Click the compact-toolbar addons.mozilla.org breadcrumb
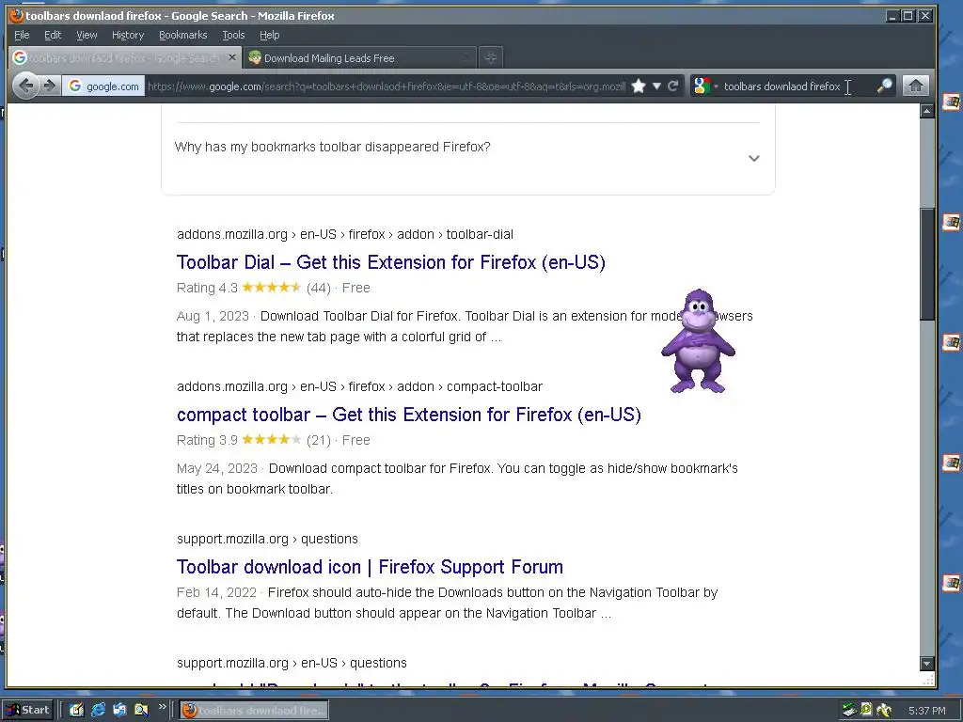This screenshot has height=722, width=963. point(359,386)
